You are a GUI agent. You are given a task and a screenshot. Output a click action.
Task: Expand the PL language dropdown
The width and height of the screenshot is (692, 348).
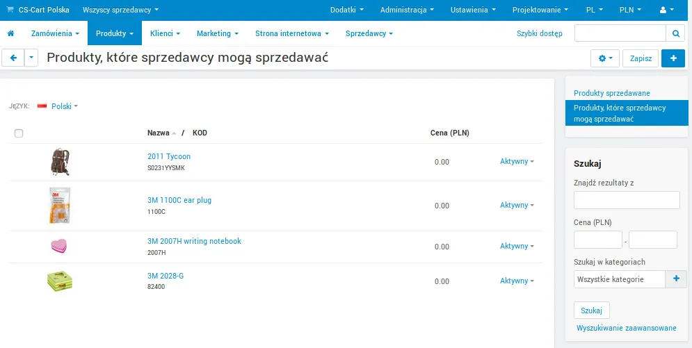(x=595, y=10)
